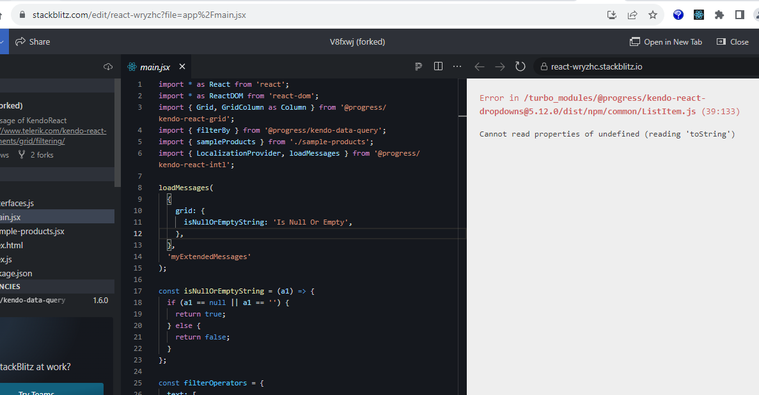Open sample-products.jsx in file tree
This screenshot has height=395, width=759.
click(x=57, y=231)
